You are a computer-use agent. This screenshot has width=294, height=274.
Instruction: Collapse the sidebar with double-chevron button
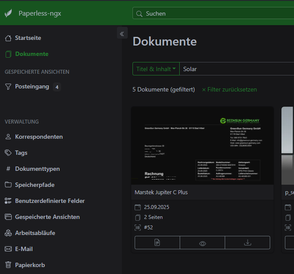122,33
